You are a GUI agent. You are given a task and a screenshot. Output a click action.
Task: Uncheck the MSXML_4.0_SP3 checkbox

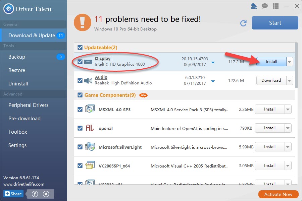point(80,110)
